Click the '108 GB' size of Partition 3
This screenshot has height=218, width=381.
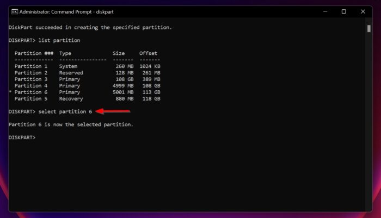pyautogui.click(x=125, y=79)
